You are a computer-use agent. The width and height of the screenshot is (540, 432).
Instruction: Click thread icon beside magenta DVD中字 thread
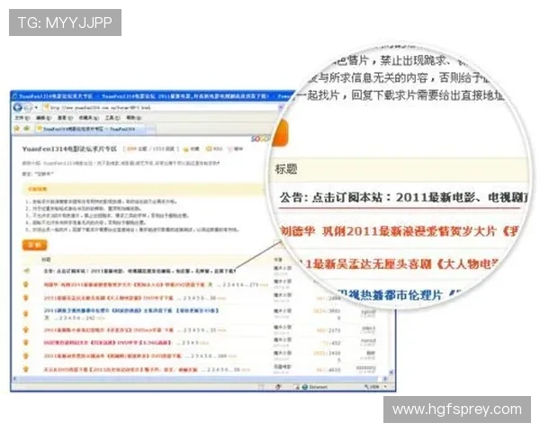26,342
